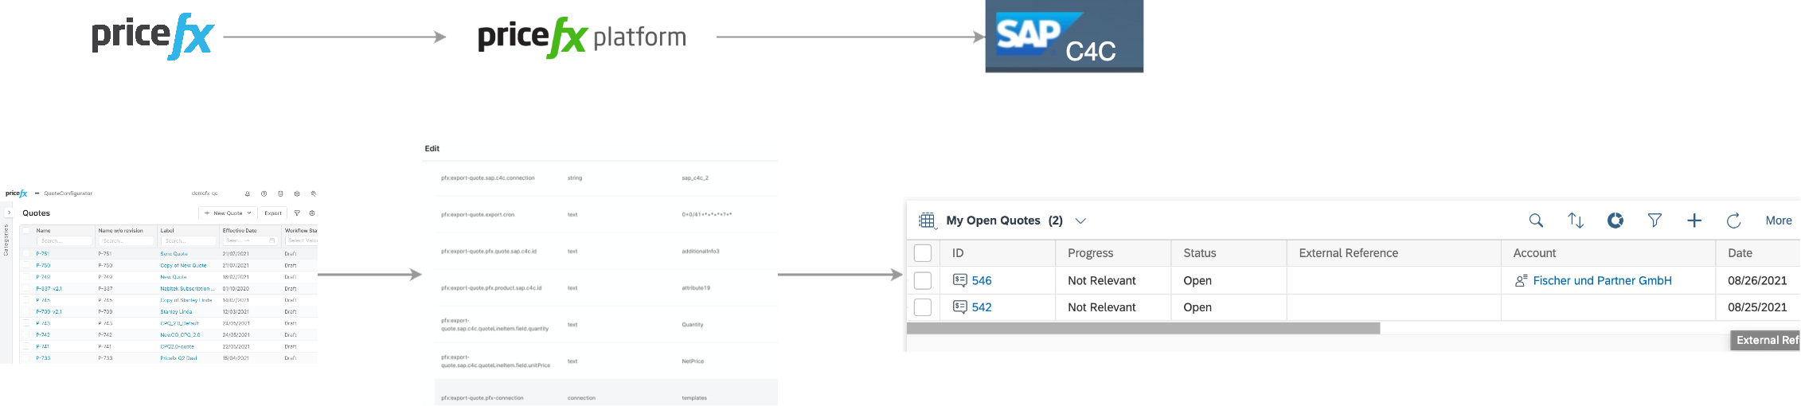1801x406 pixels.
Task: Open Fischer und Partner GmbH account link
Action: tap(1602, 280)
